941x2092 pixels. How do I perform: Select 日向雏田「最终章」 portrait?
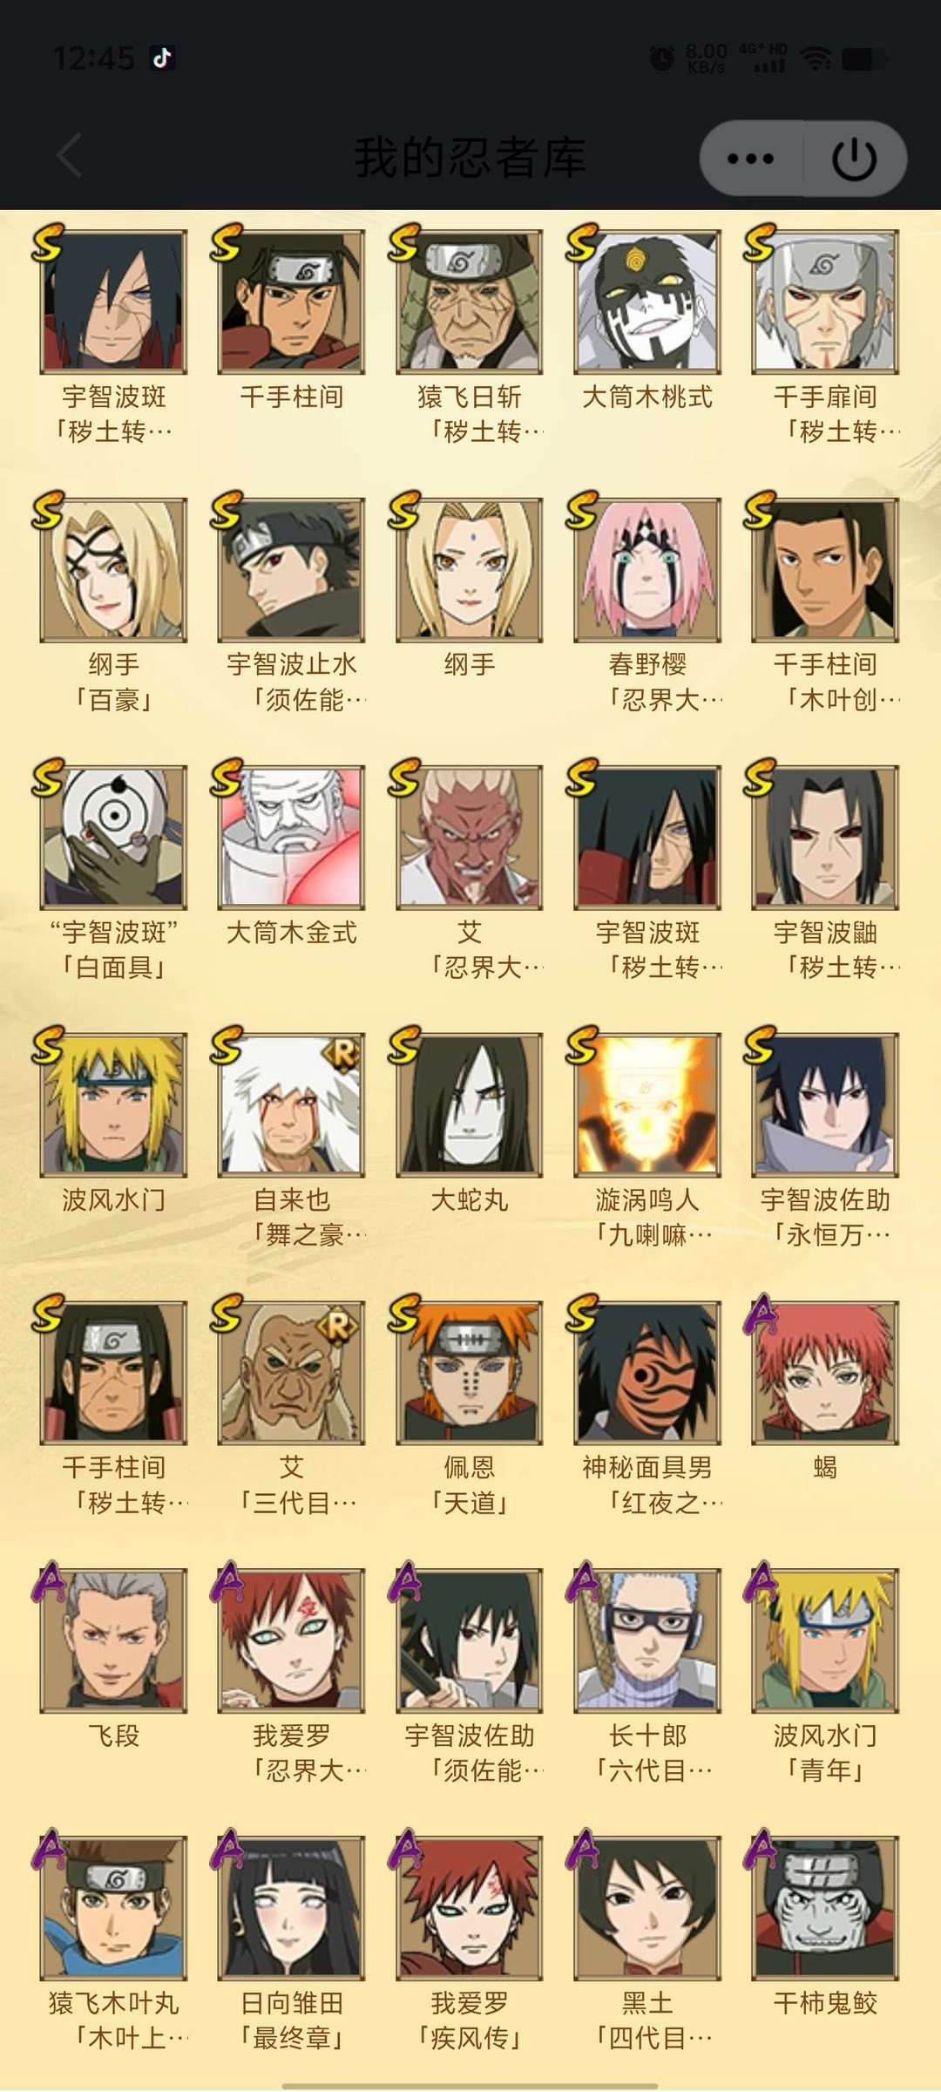[x=292, y=1907]
